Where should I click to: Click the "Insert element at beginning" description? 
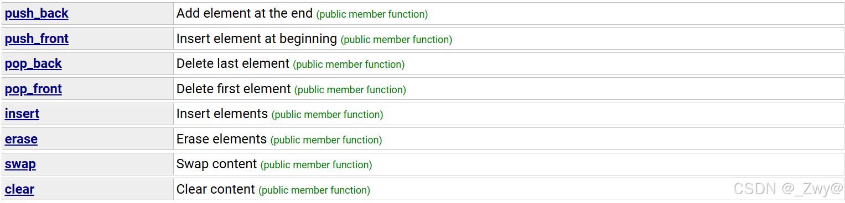(257, 39)
